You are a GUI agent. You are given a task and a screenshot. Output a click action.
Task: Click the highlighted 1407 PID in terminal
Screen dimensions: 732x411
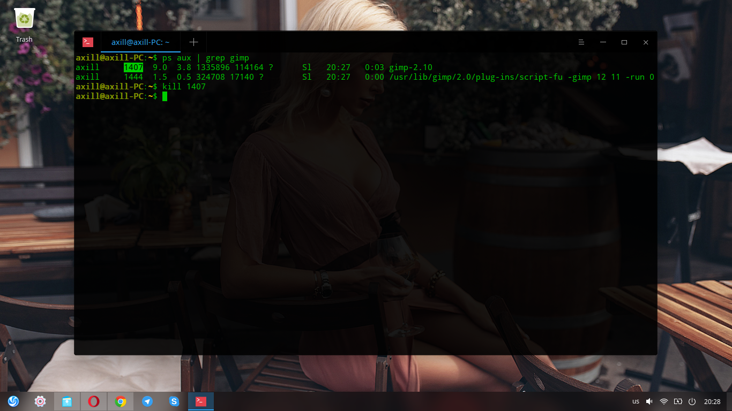coord(133,67)
